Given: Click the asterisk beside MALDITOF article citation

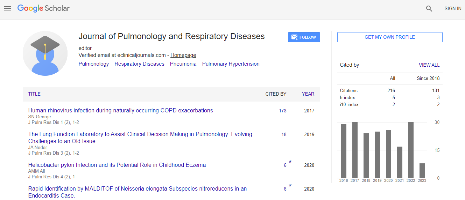Looking at the screenshot, I should pos(290,186).
